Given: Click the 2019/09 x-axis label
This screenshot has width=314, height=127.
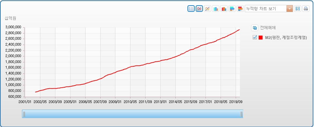Looking at the screenshot, I should click(236, 102).
